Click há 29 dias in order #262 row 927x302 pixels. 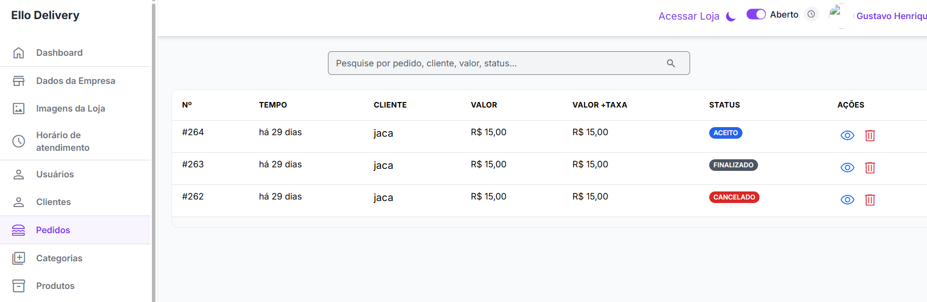tap(280, 196)
